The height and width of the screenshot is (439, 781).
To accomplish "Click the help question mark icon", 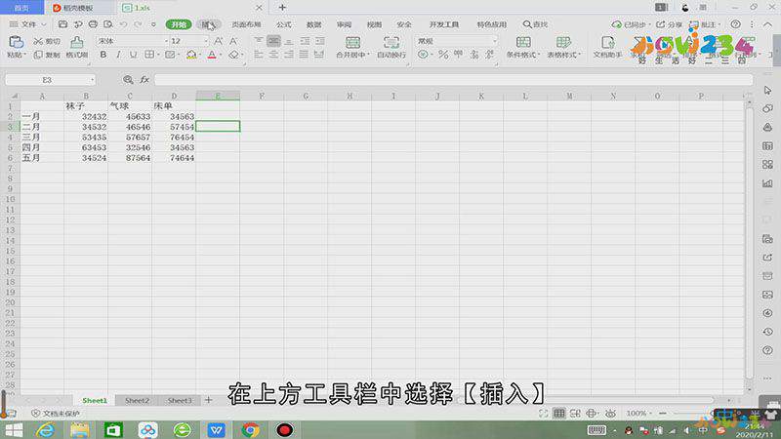I will pyautogui.click(x=735, y=24).
